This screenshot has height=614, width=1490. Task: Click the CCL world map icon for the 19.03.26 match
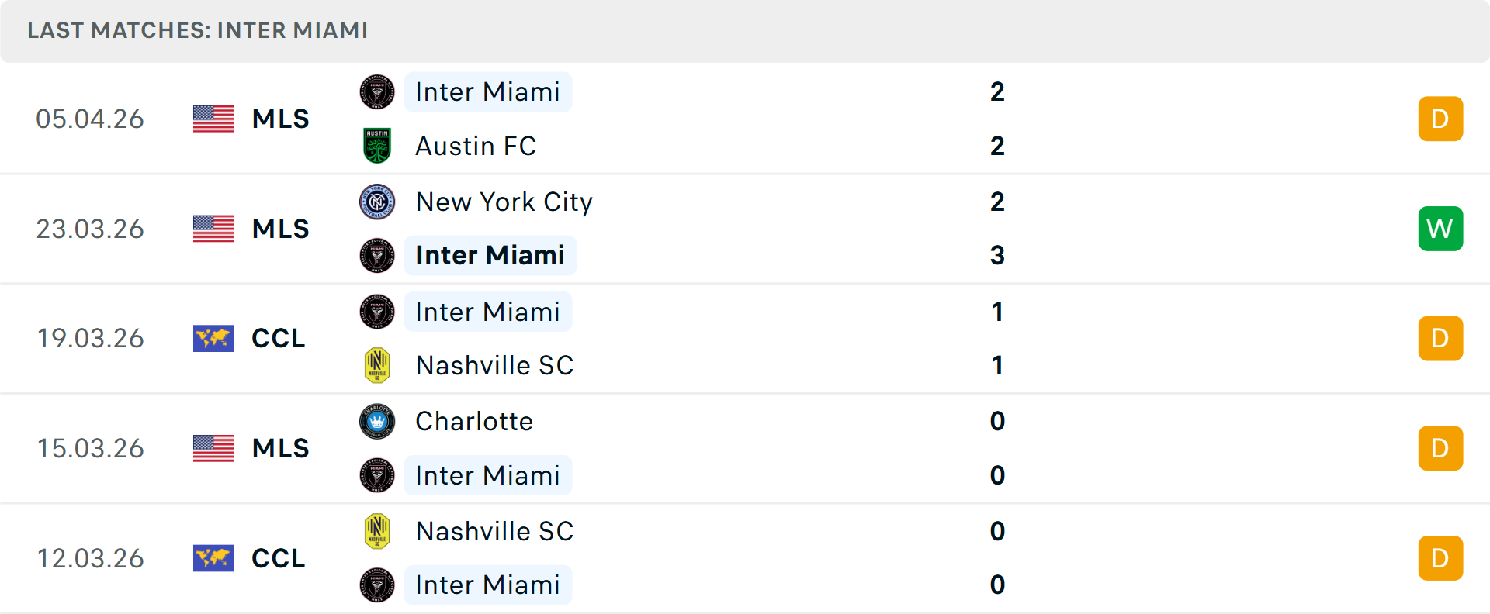click(x=213, y=338)
